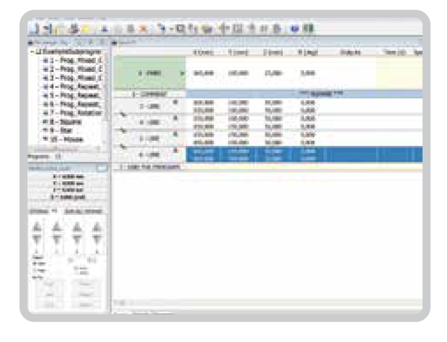This screenshot has width=447, height=342.
Task: Click the program tree's vertical scrollbar
Action: click(x=106, y=96)
